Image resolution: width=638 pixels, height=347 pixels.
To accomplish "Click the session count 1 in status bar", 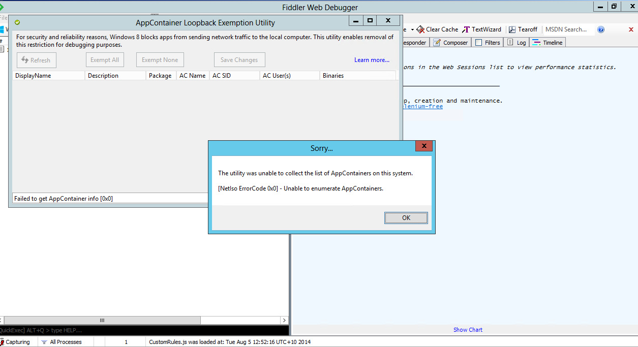I will click(126, 342).
